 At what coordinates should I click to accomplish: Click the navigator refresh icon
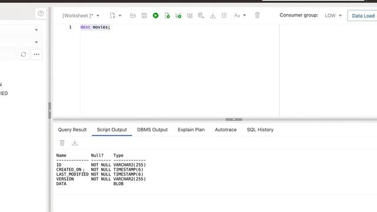[24, 54]
